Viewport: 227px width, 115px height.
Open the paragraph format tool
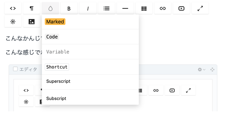tap(31, 8)
